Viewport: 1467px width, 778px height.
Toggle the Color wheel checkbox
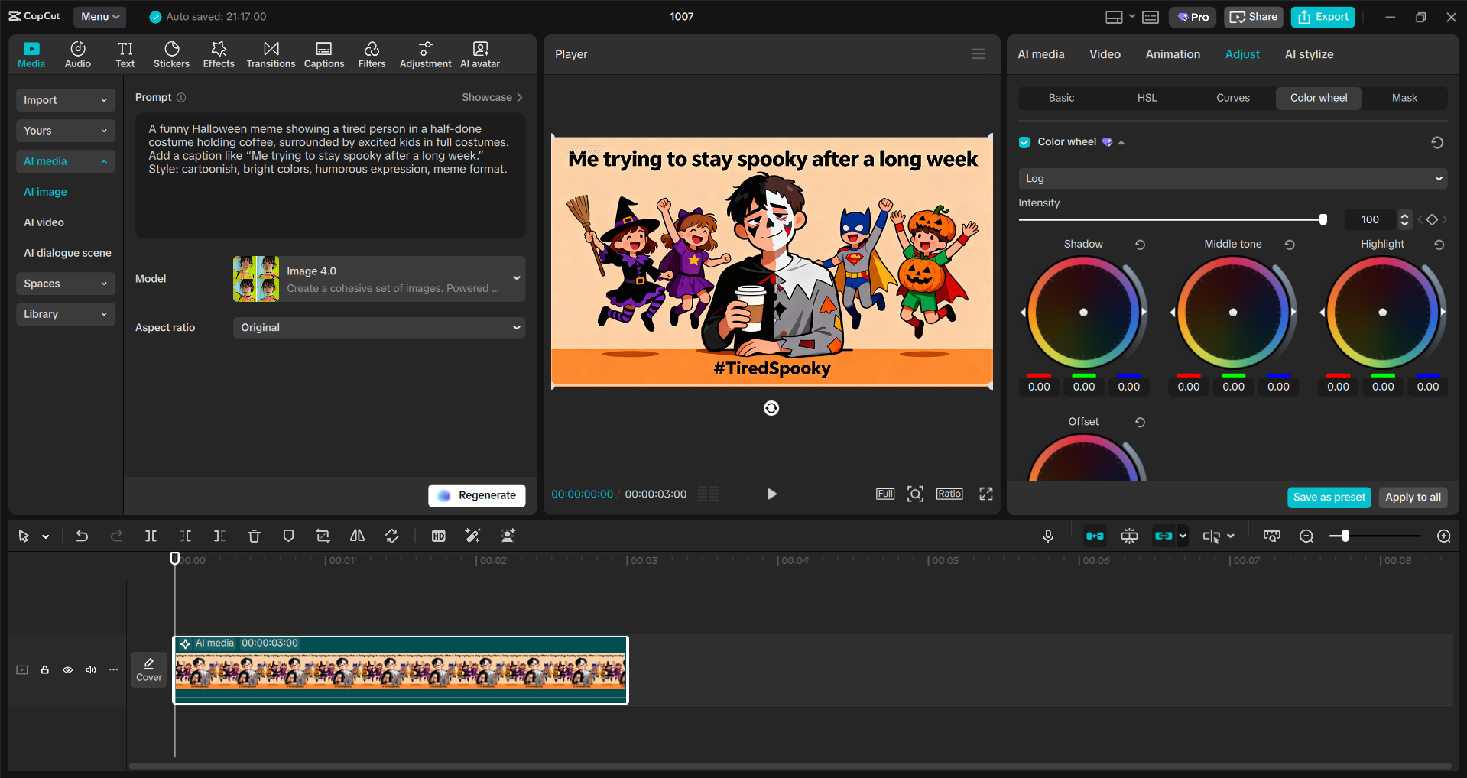point(1024,142)
